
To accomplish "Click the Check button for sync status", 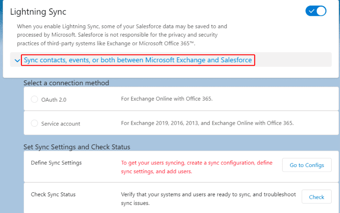I will click(x=316, y=197).
